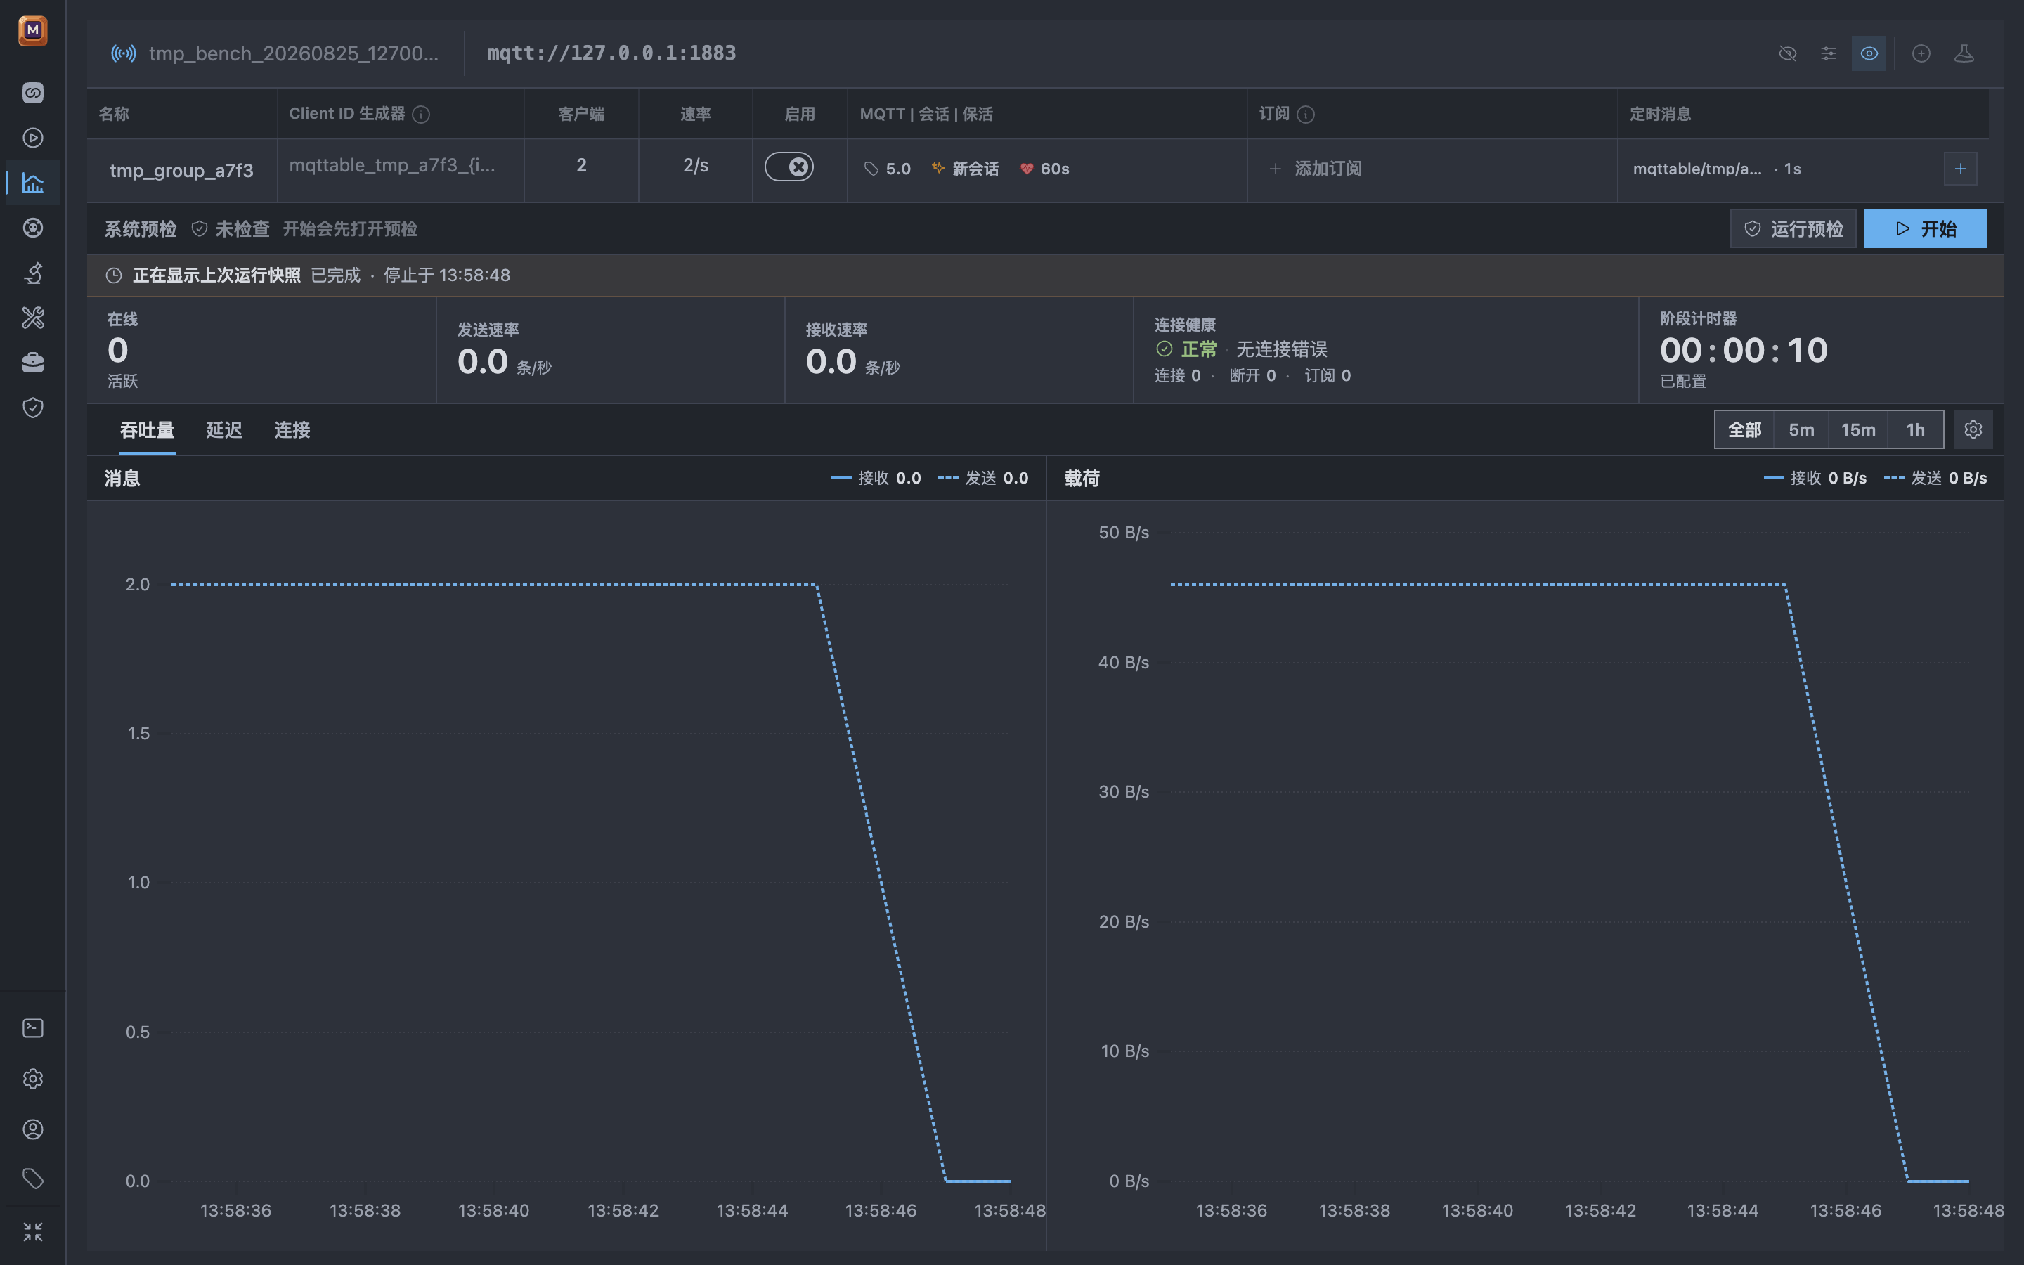This screenshot has height=1265, width=2024.
Task: Toggle the highlighted eye view icon
Action: tap(1869, 53)
